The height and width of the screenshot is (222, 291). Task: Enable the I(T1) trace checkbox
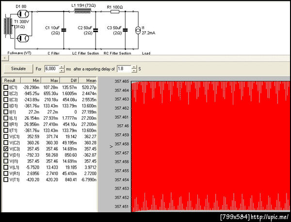tap(6, 130)
